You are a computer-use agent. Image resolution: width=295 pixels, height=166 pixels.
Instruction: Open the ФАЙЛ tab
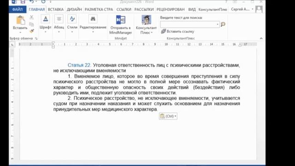point(18,9)
